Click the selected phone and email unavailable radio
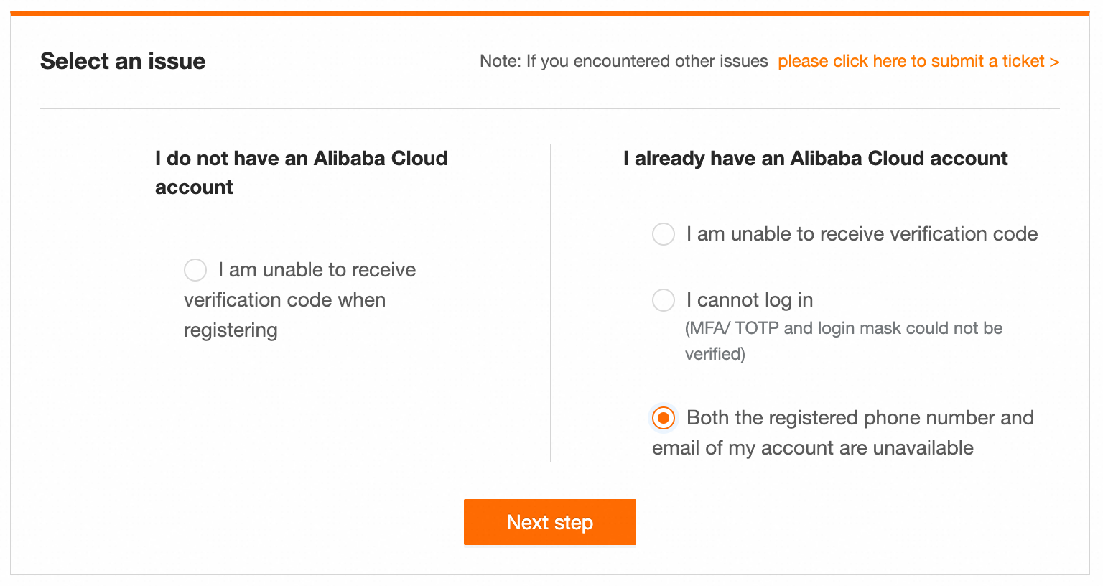 [663, 418]
